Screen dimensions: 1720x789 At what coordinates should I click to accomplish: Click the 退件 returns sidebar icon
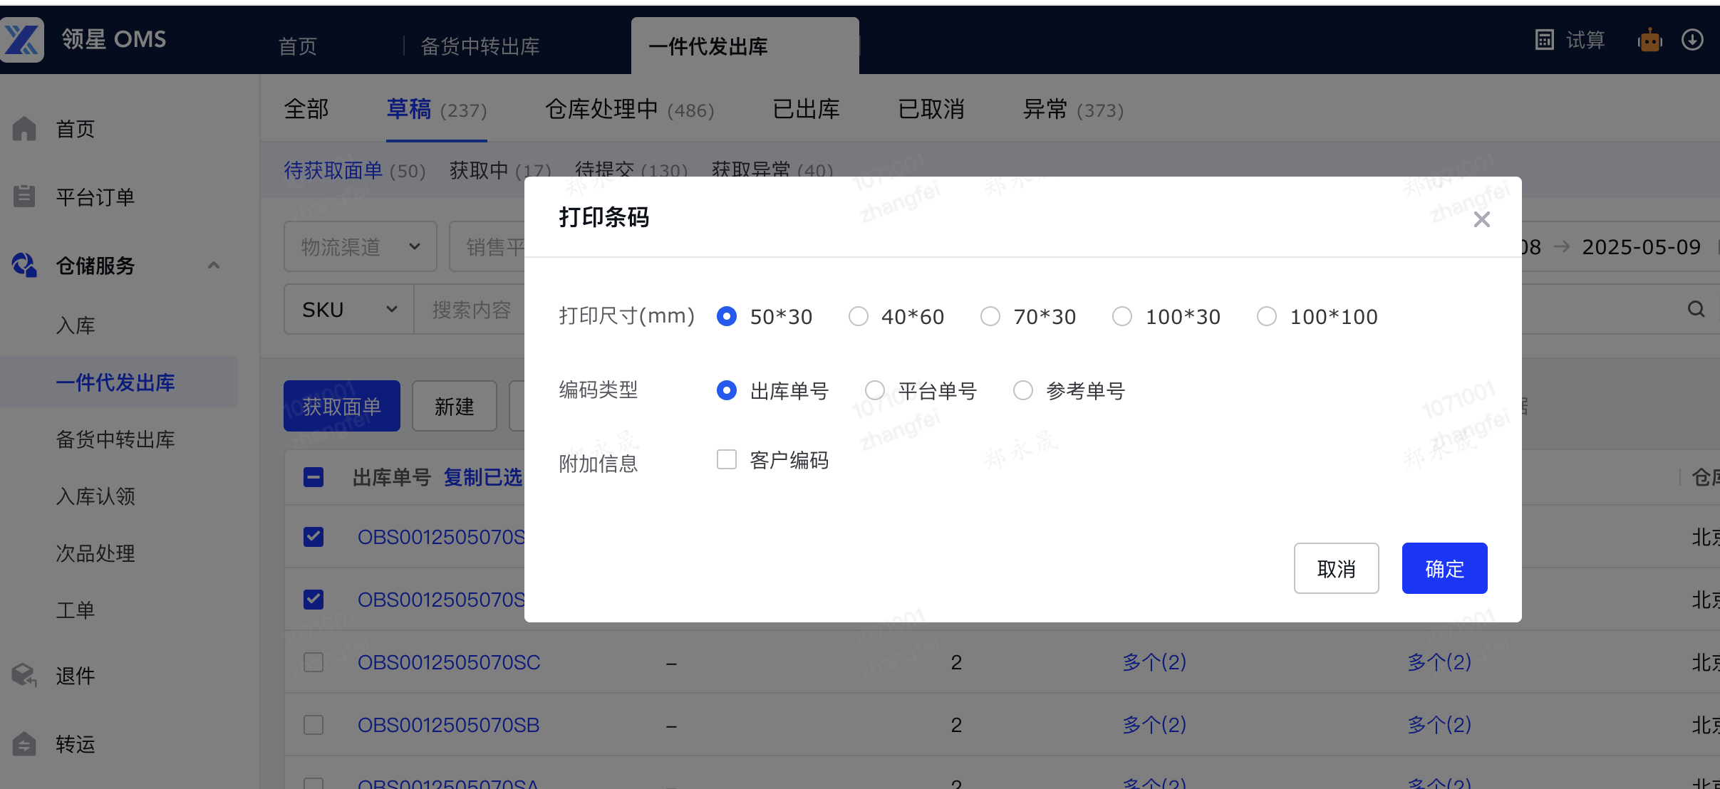coord(24,674)
